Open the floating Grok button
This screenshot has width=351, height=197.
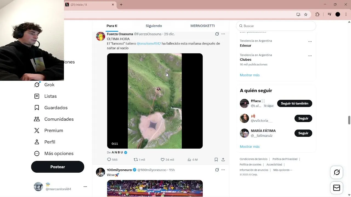click(337, 172)
